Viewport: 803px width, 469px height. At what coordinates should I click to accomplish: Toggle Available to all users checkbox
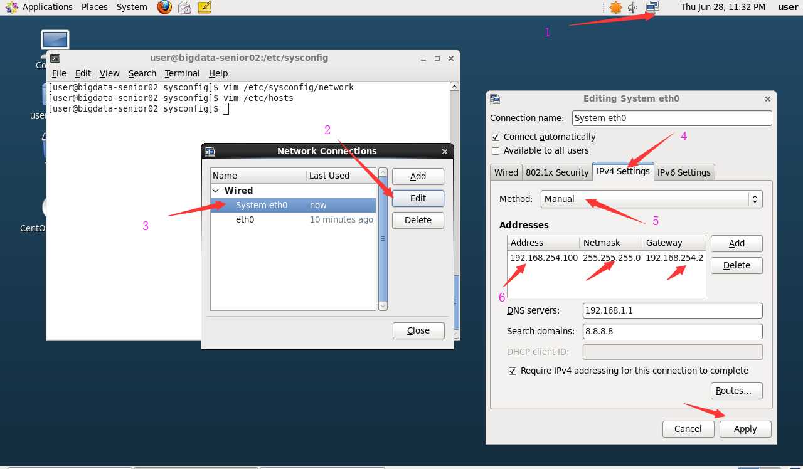coord(496,150)
